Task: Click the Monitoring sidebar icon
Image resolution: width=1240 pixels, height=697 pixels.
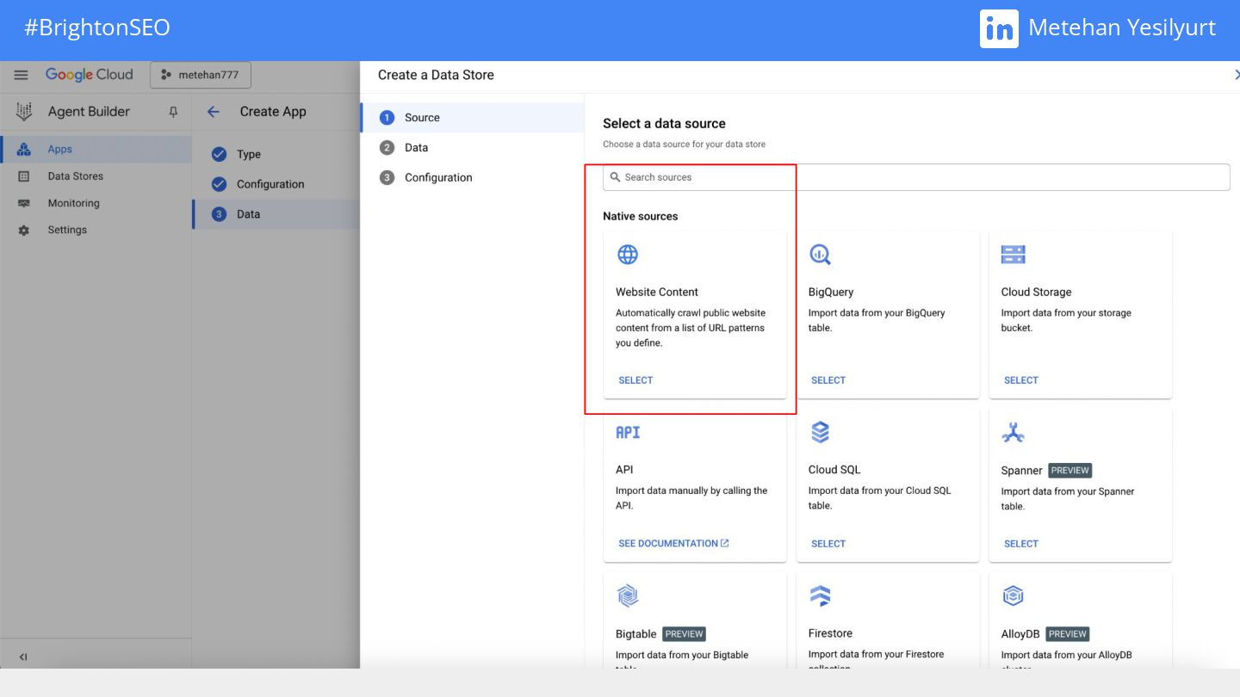Action: pyautogui.click(x=24, y=204)
